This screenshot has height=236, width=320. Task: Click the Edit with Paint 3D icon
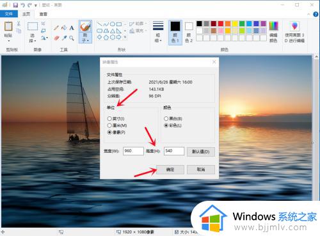coord(294,26)
